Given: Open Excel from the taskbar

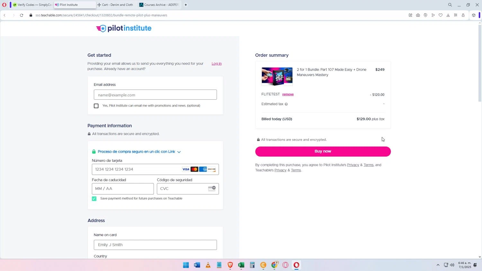Looking at the screenshot, I should pos(241,265).
